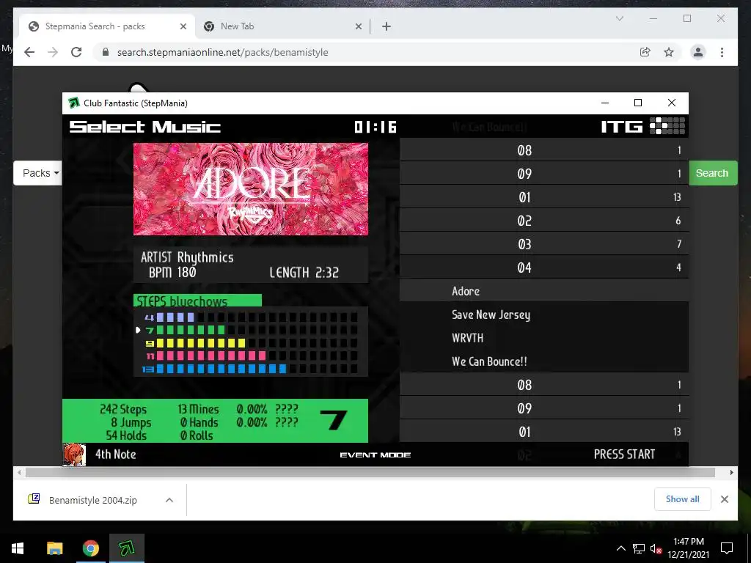Open folder 02 with 6 songs
The width and height of the screenshot is (751, 563).
pos(544,221)
